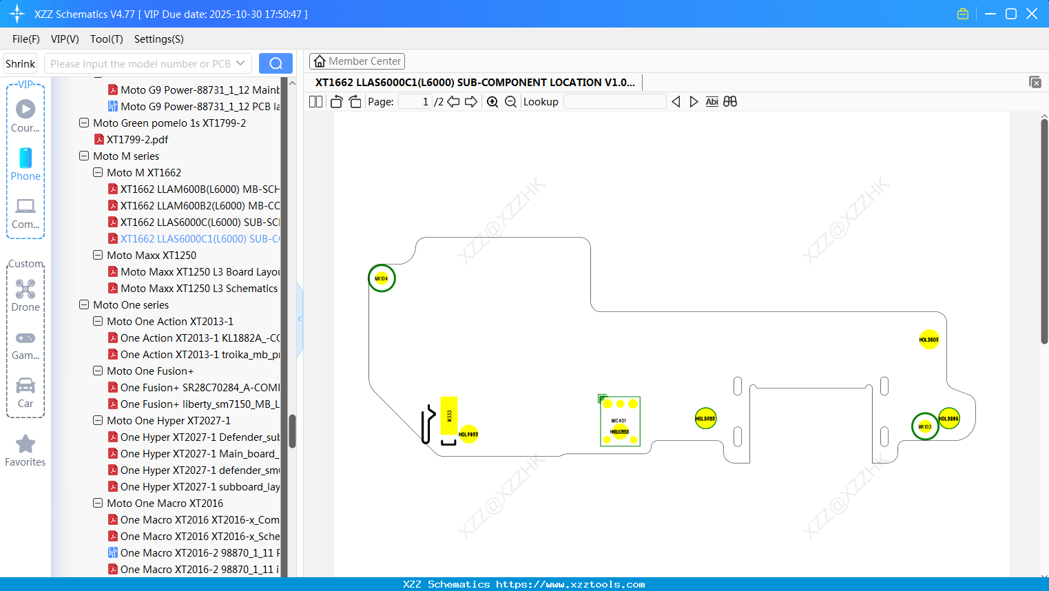The image size is (1049, 591).
Task: Select the MK103 component on board
Action: [925, 426]
